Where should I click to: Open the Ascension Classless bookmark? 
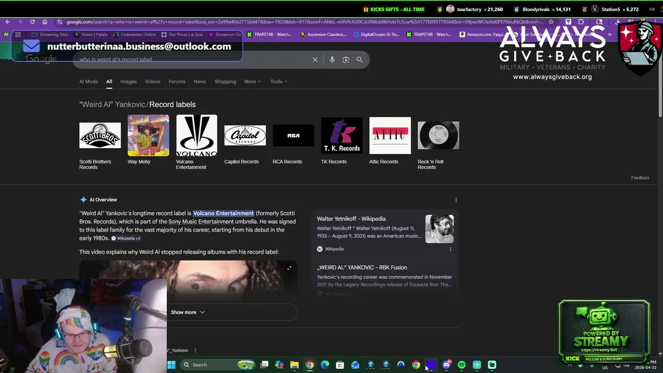(x=323, y=35)
